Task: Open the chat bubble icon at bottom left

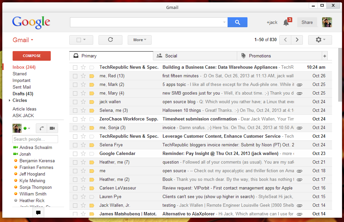Action: pyautogui.click(x=38, y=212)
